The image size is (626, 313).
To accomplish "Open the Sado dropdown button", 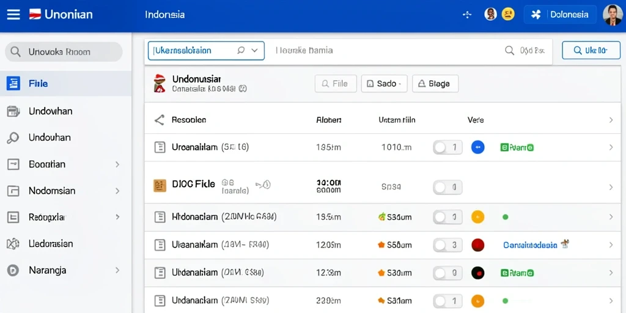I will 384,84.
